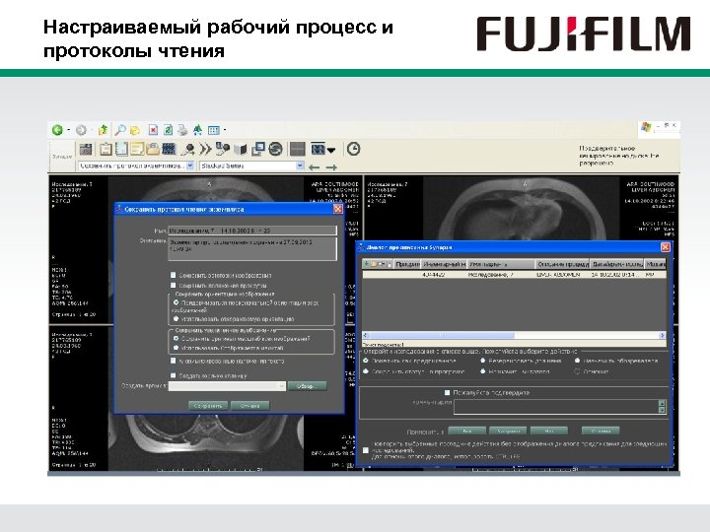Click the clipboard icon in viewer toolbar

(106, 149)
